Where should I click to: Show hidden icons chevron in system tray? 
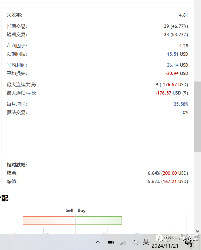pyautogui.click(x=98, y=242)
